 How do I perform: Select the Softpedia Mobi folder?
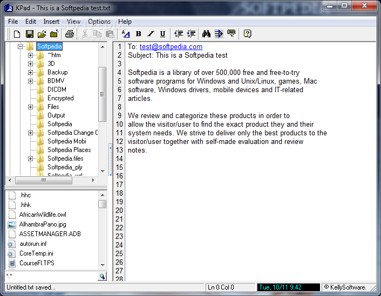click(x=67, y=141)
